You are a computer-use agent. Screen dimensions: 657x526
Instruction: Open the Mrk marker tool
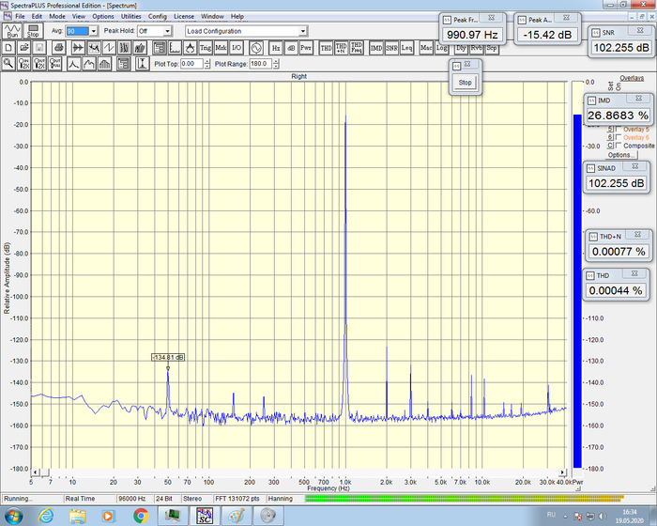coord(221,47)
